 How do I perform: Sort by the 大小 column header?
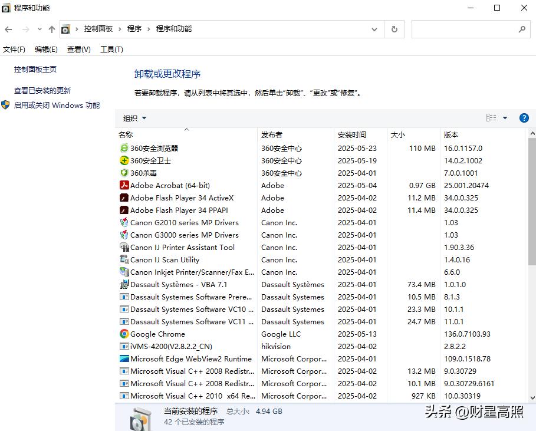click(x=413, y=134)
